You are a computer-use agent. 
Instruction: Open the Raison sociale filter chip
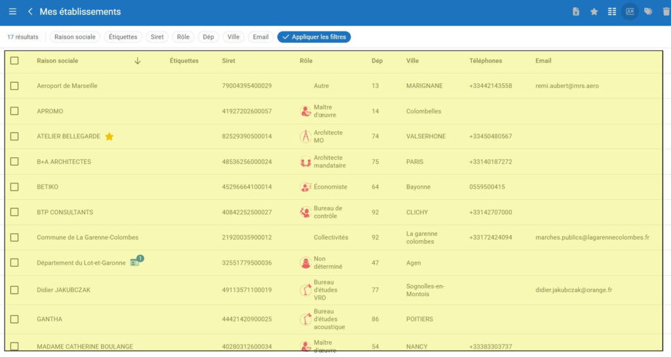[75, 37]
